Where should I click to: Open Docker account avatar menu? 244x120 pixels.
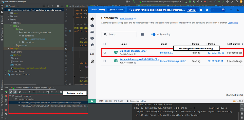(223, 10)
